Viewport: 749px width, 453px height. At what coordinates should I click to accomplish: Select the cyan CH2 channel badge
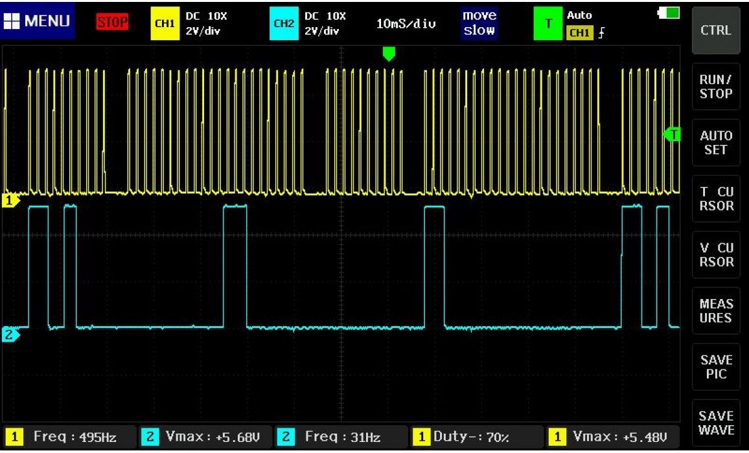(x=284, y=23)
